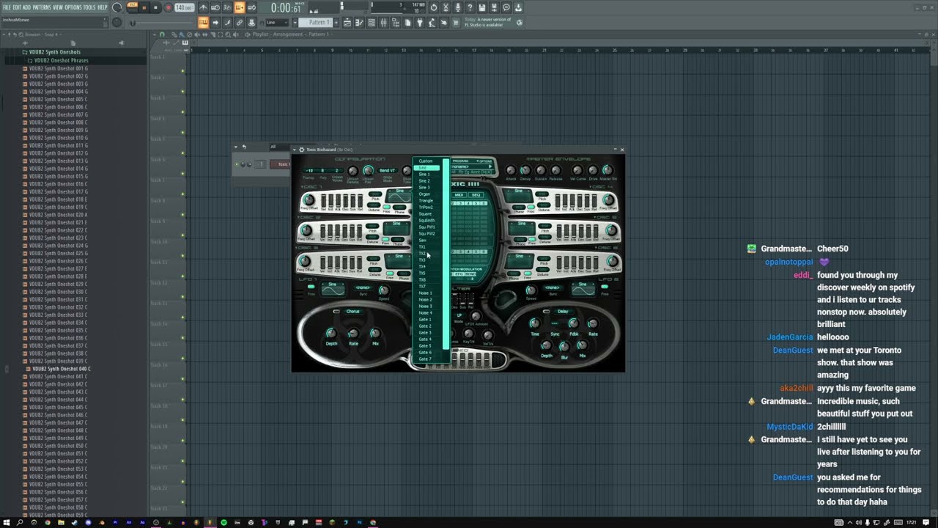938x528 pixels.
Task: Click the tempo 140 BPM field
Action: (184, 7)
